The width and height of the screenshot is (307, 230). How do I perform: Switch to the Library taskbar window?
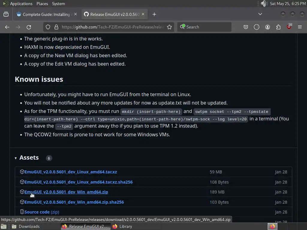[122, 226]
